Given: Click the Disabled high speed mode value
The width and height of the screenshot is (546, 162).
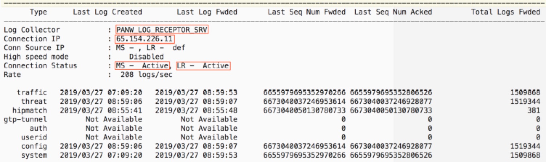Looking at the screenshot, I should click(x=146, y=57).
